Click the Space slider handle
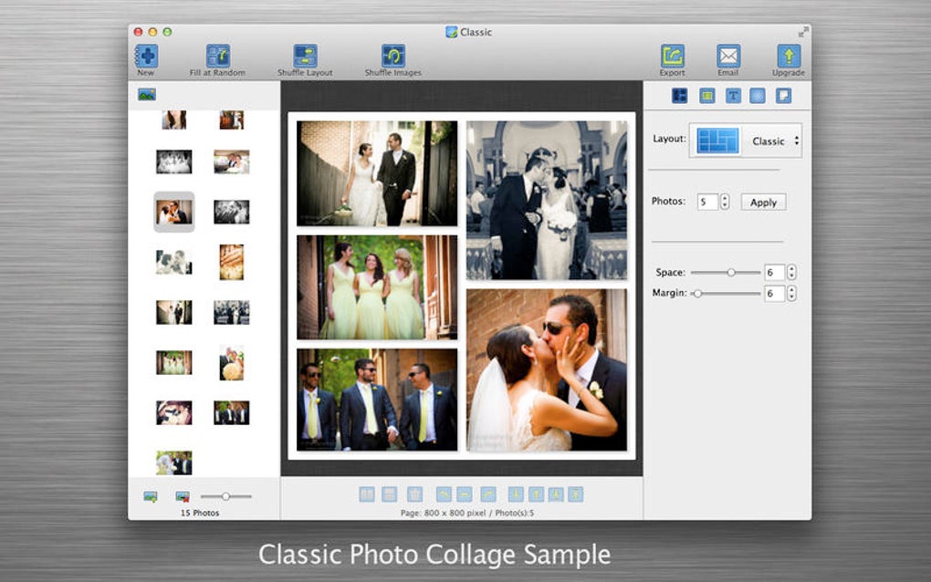The image size is (931, 582). [731, 272]
